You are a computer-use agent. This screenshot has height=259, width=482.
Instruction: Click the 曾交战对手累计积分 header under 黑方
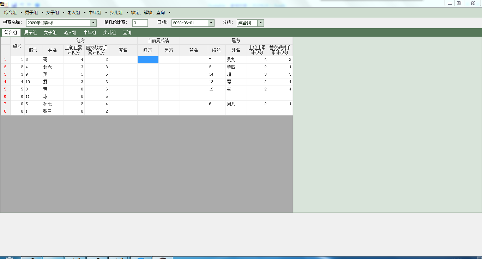pos(280,50)
